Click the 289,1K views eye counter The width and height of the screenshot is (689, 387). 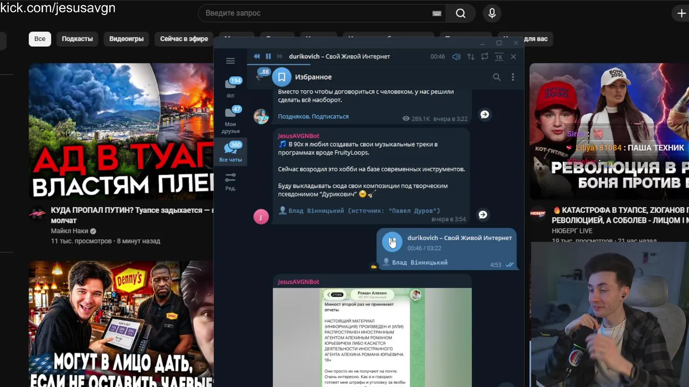pyautogui.click(x=416, y=119)
